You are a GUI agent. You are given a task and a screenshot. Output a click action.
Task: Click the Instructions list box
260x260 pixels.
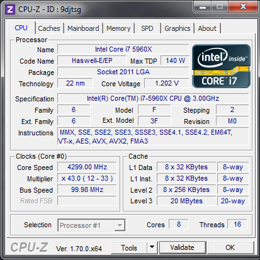pos(153,137)
